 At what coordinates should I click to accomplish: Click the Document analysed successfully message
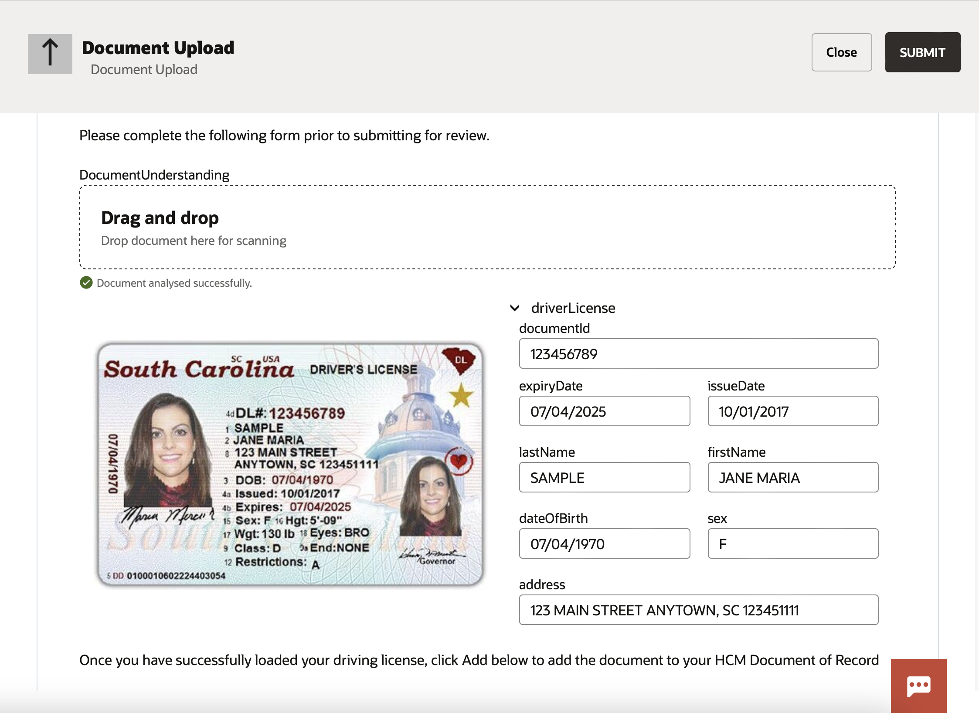(x=173, y=283)
